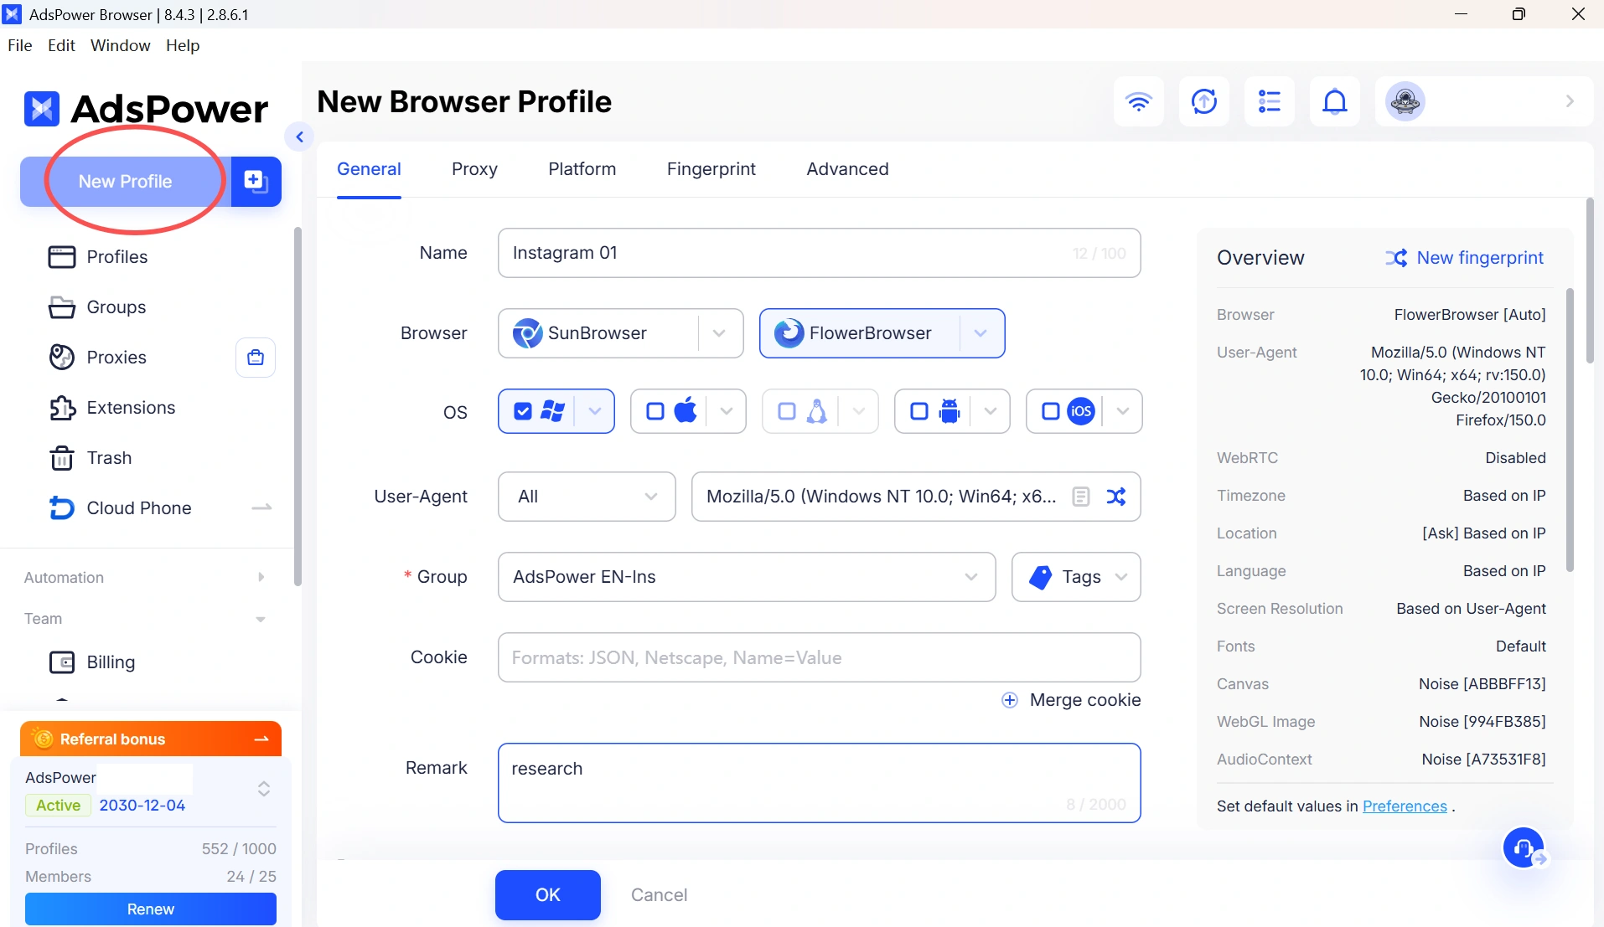1604x927 pixels.
Task: Switch to the Advanced tab
Action: [x=847, y=169]
